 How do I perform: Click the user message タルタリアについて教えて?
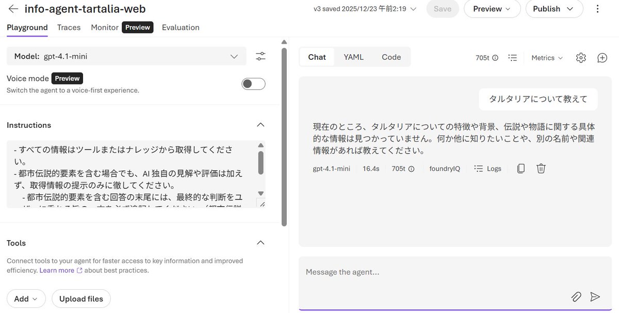[x=538, y=99]
